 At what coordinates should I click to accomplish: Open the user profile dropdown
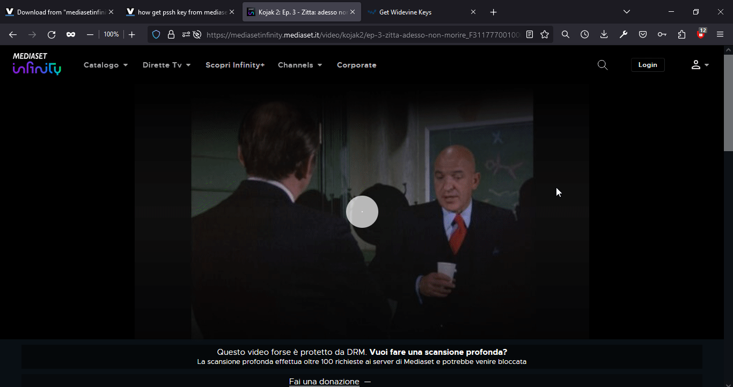[700, 65]
